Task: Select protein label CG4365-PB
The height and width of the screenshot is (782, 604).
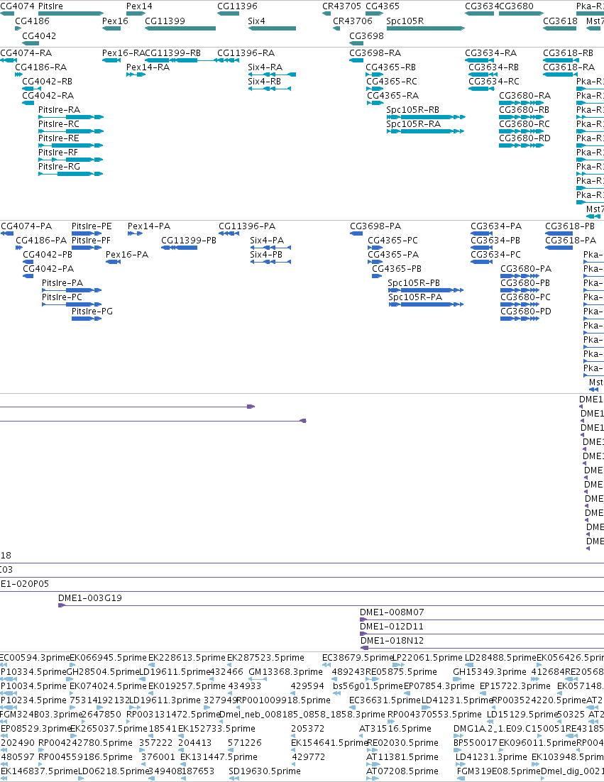Action: pyautogui.click(x=397, y=269)
